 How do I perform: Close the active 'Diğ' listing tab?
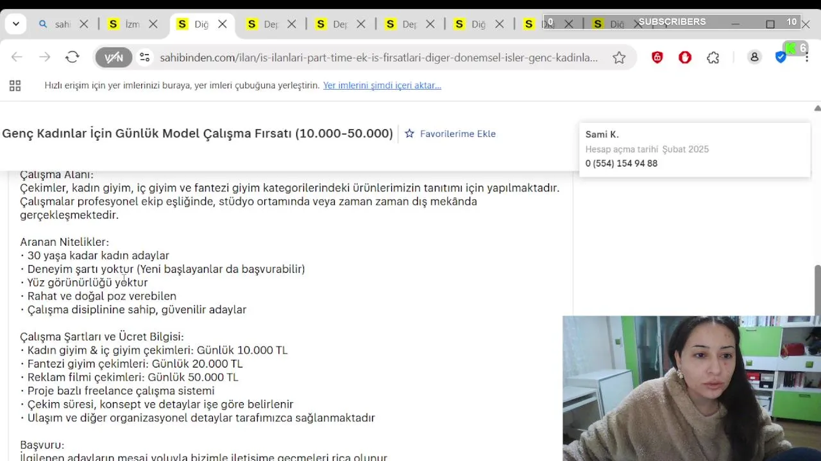[223, 24]
